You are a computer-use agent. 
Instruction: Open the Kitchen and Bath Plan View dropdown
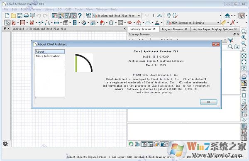[117, 15]
